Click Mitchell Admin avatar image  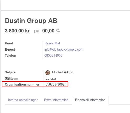(48, 73)
